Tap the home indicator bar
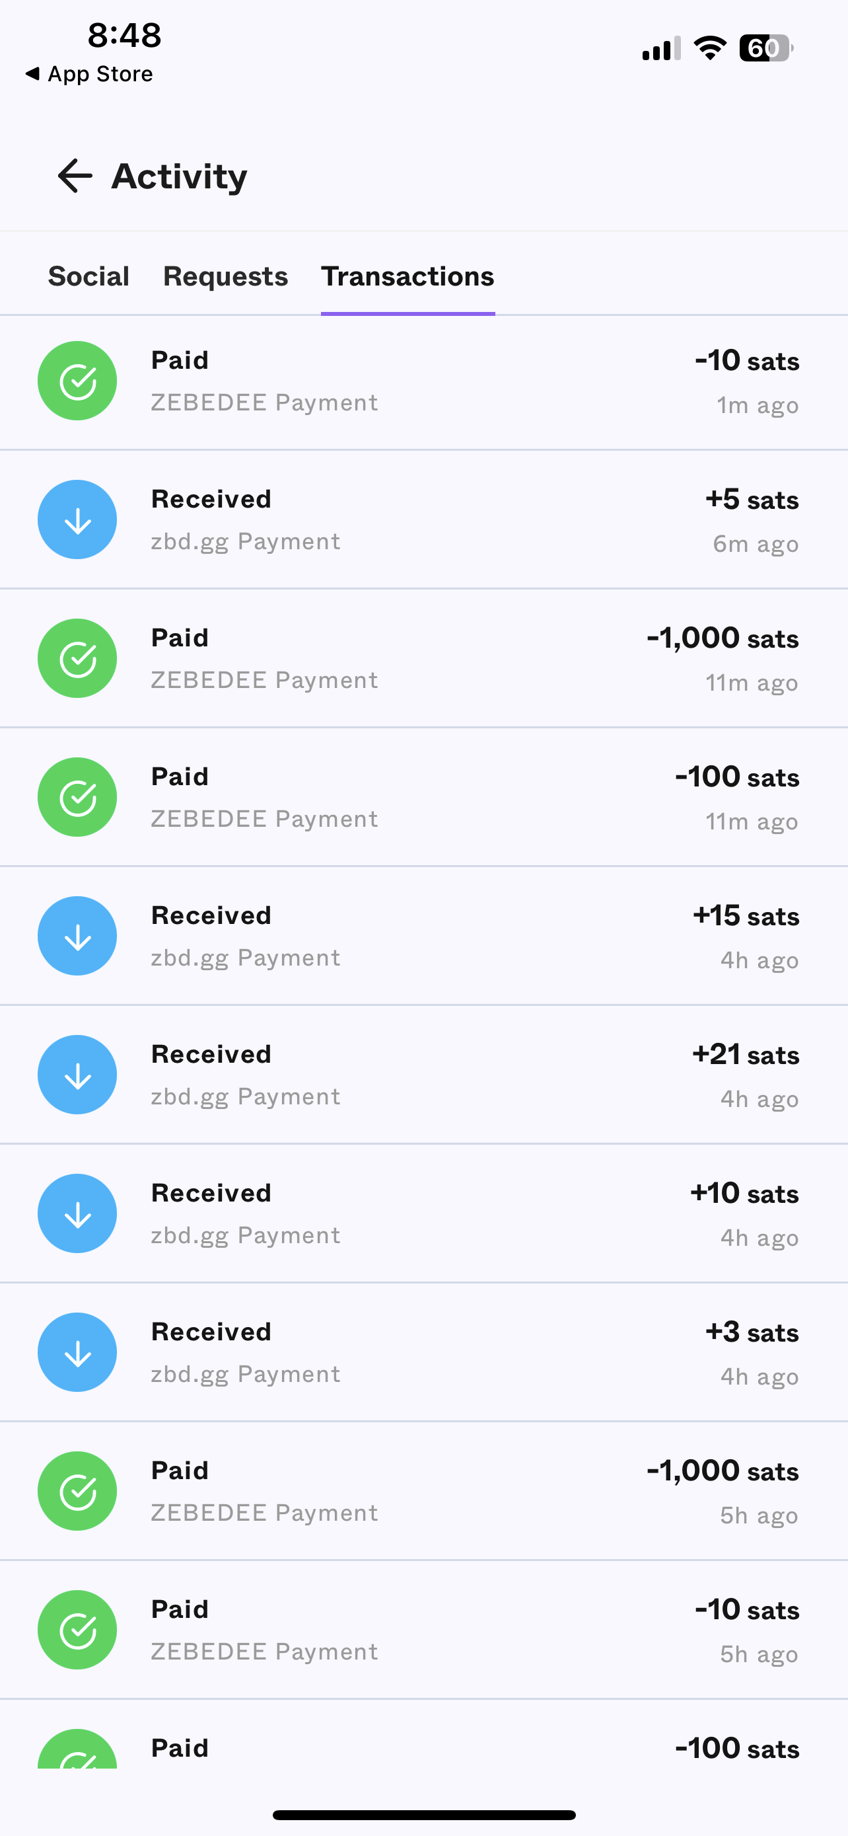Screen dimensions: 848x1836 click(423, 1815)
